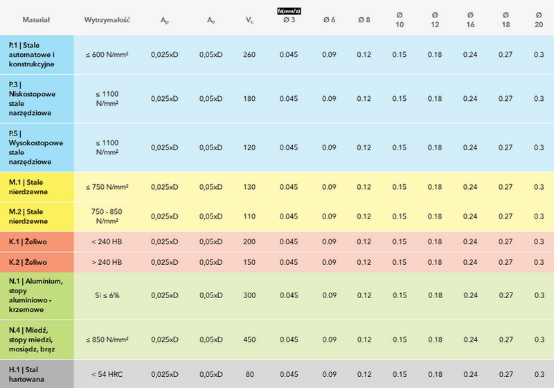This screenshot has width=554, height=388.
Task: Click the Vc column header
Action: pyautogui.click(x=249, y=20)
